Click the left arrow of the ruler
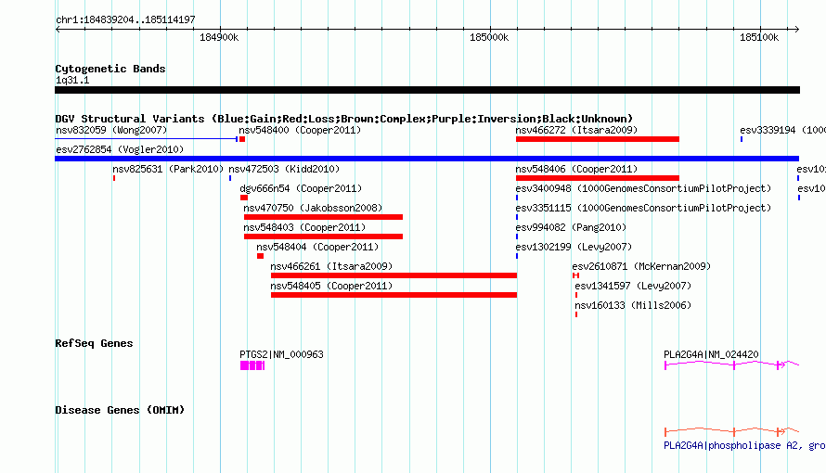The image size is (826, 473). [x=58, y=29]
